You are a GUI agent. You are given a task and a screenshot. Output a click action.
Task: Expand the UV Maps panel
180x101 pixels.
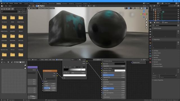156,51
